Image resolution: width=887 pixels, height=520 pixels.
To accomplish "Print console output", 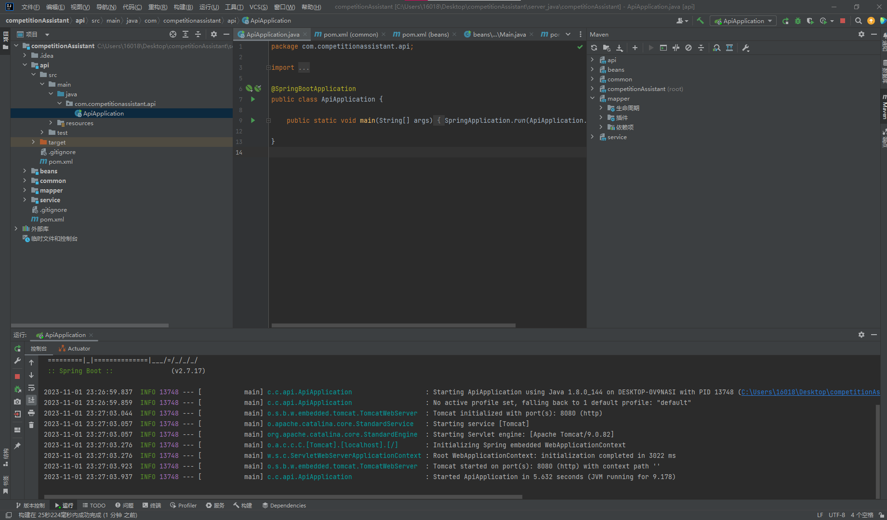I will pos(31,413).
